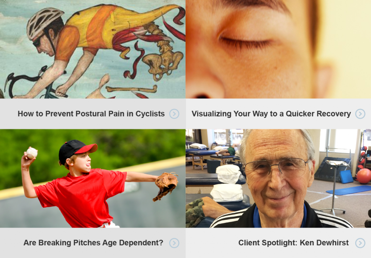Screen dimensions: 371x258
Task: Click the arrow icon after Breaking Pitches Age Dependent
Action: [174, 243]
